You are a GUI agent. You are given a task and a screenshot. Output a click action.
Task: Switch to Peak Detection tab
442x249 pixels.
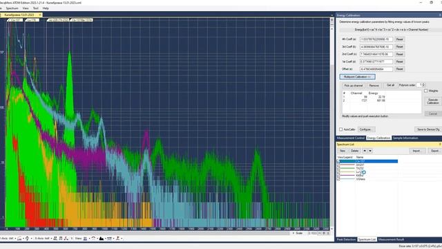pos(346,239)
